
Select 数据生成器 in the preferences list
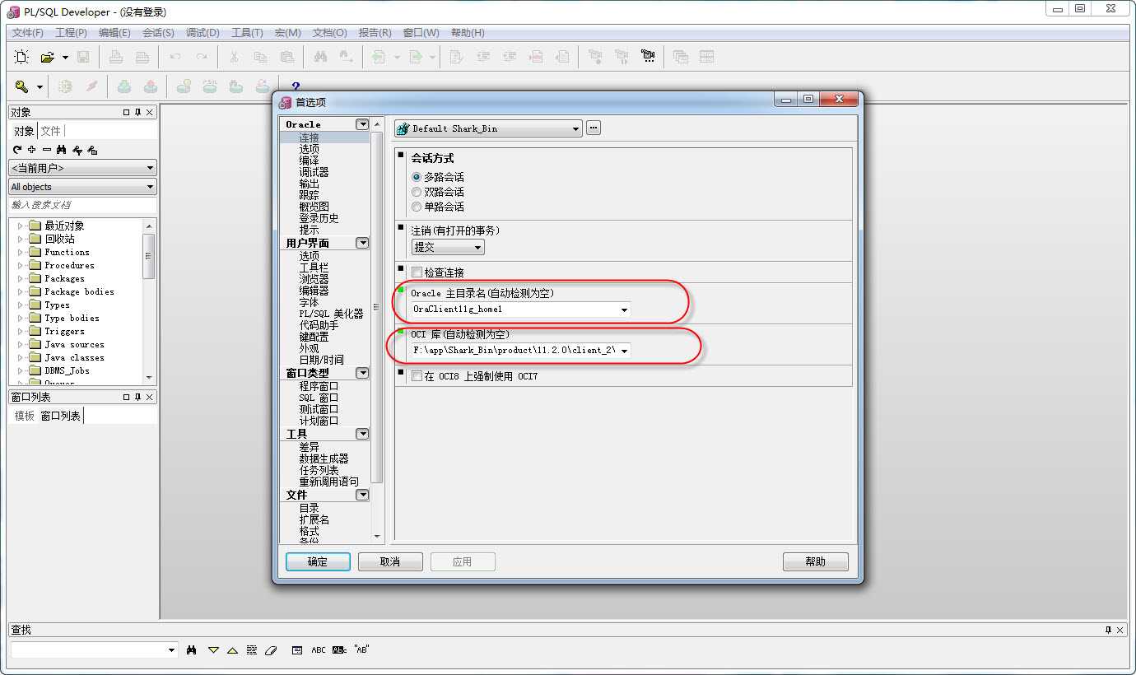(x=324, y=459)
